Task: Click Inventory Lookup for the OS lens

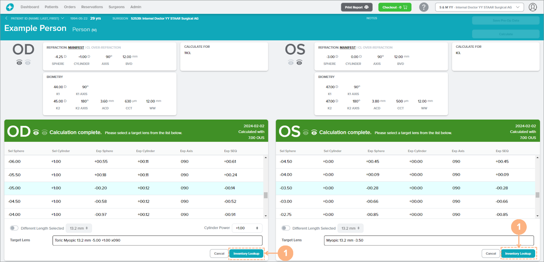Action: tap(518, 254)
